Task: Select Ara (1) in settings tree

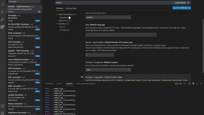Action: point(62,27)
